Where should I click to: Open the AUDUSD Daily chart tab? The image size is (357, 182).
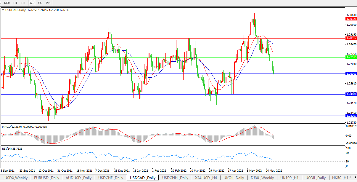pos(78,178)
